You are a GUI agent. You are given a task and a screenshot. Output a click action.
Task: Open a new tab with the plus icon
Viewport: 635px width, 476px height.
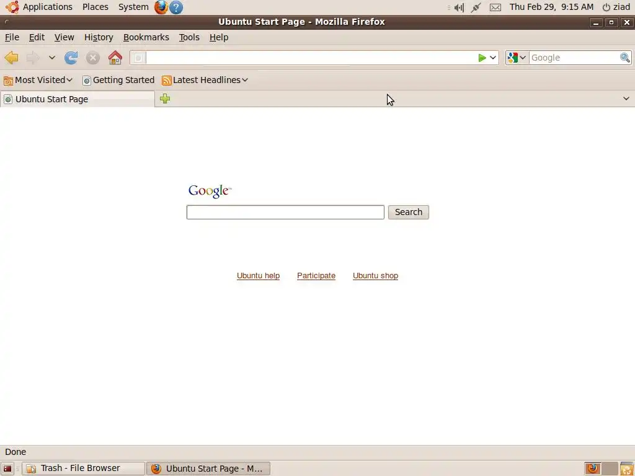click(x=165, y=99)
